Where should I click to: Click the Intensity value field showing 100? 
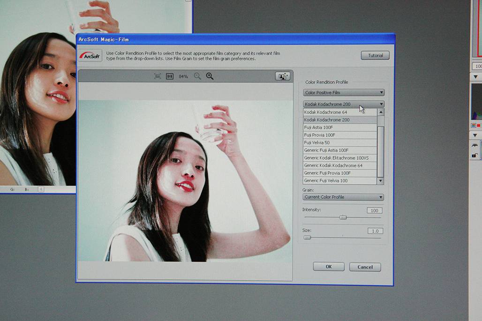coord(375,210)
